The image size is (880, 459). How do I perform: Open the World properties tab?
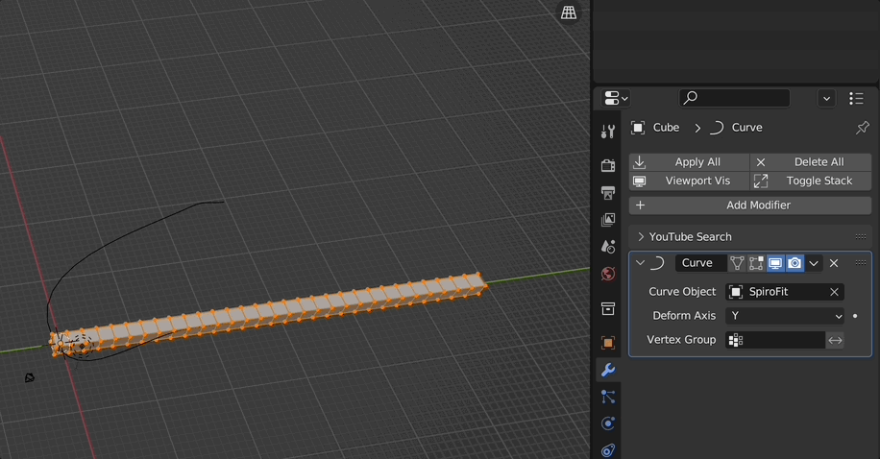(x=608, y=274)
